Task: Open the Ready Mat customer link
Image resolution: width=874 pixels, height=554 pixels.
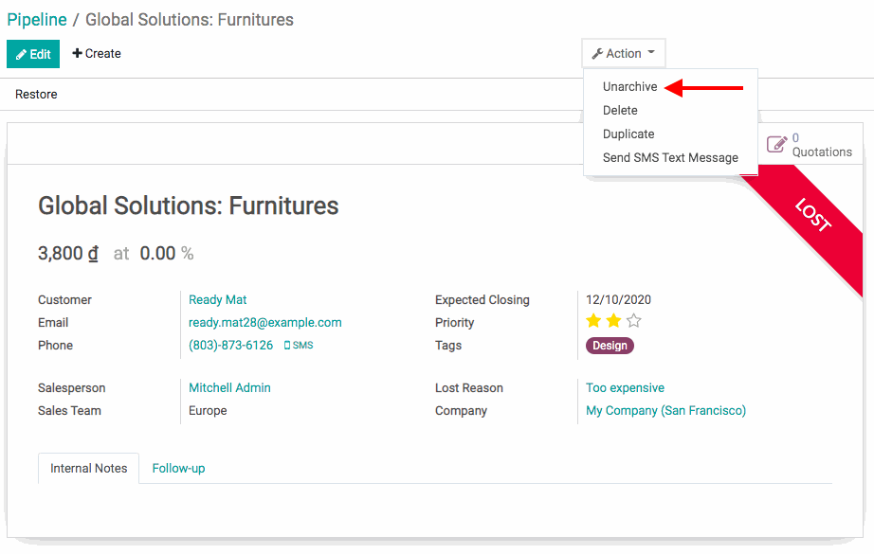Action: (217, 300)
